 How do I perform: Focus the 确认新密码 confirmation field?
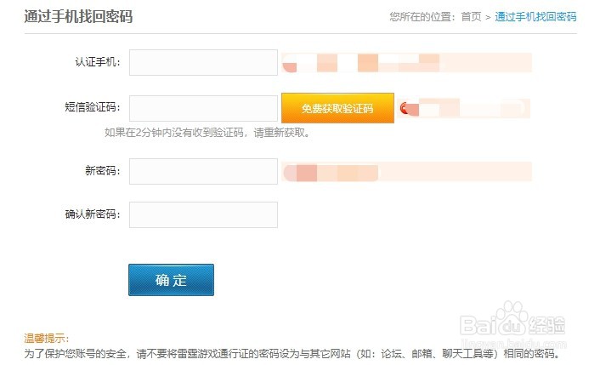[203, 214]
